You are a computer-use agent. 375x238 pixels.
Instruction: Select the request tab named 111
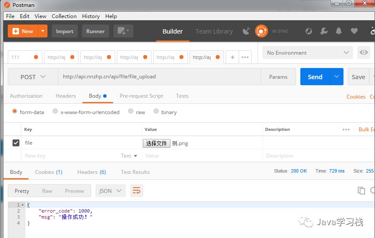tap(25, 57)
